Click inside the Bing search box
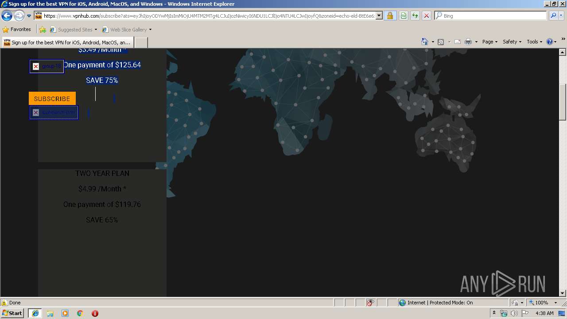Screen dimensions: 567x319 click(x=494, y=16)
